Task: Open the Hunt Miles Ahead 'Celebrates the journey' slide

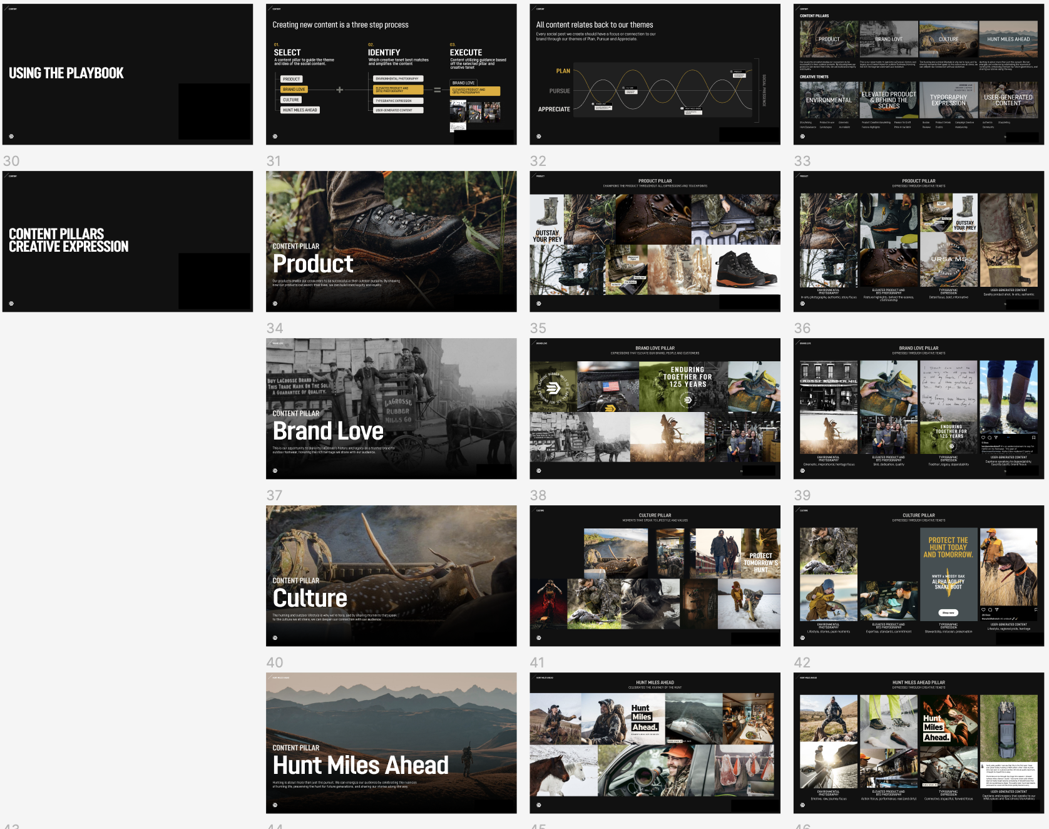Action: click(x=655, y=743)
